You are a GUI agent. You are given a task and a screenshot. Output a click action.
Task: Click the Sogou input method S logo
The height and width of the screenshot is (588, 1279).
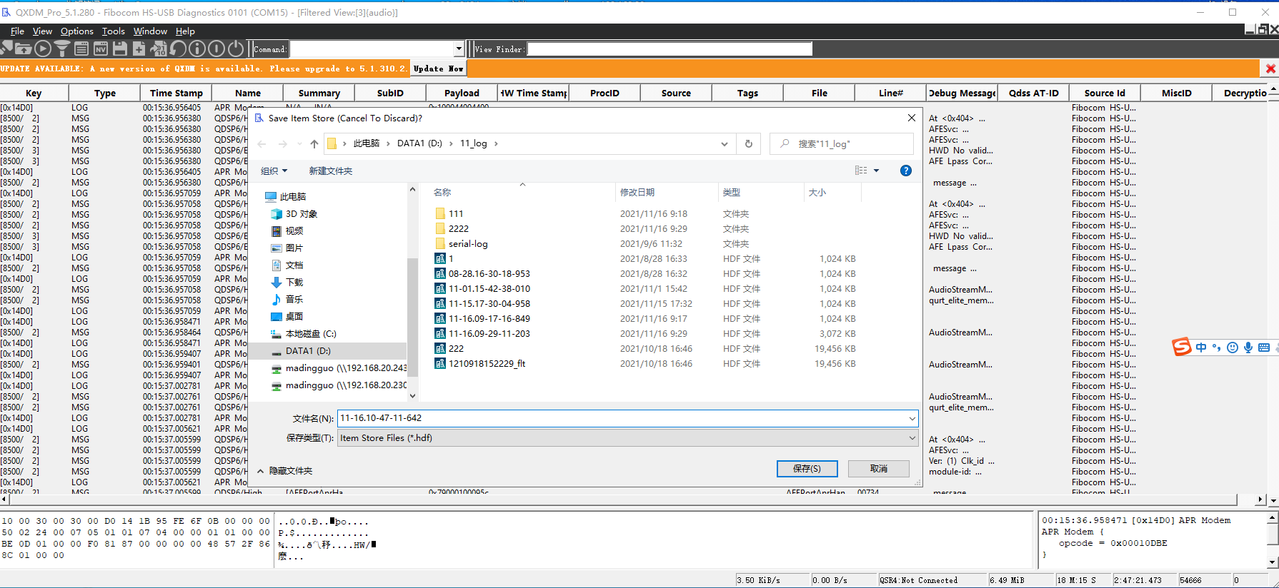(x=1182, y=347)
